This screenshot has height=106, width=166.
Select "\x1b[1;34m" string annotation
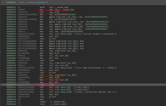(x=81, y=87)
